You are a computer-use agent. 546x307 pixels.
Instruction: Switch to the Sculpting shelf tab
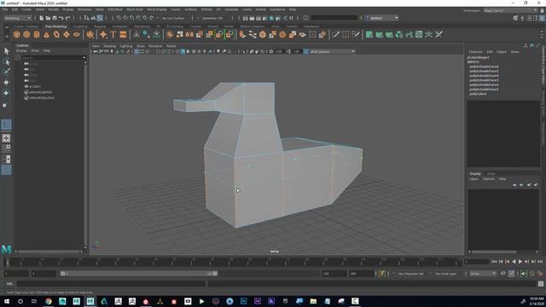80,26
